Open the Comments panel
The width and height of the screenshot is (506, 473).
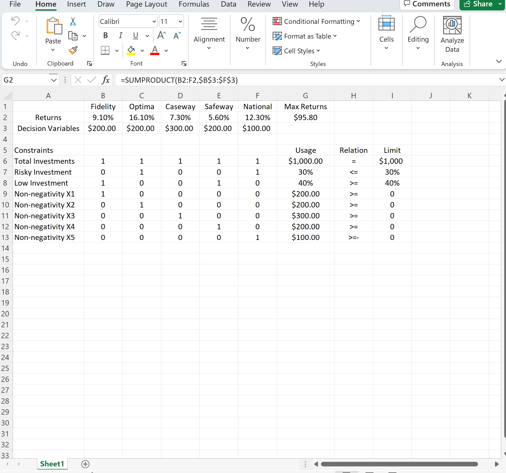[x=427, y=4]
